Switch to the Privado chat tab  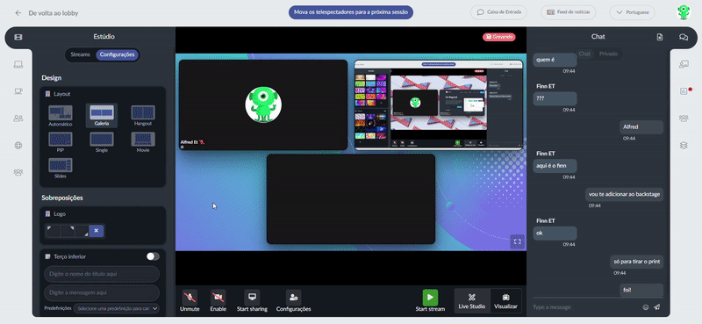[608, 54]
